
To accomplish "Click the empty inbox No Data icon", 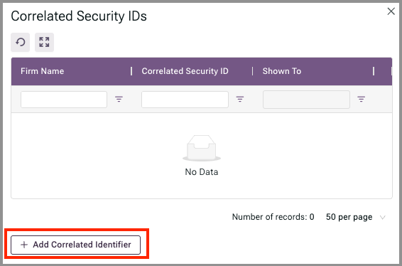I will pos(202,148).
